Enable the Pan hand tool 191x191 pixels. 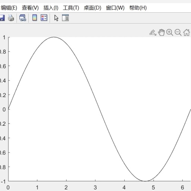tap(162, 32)
